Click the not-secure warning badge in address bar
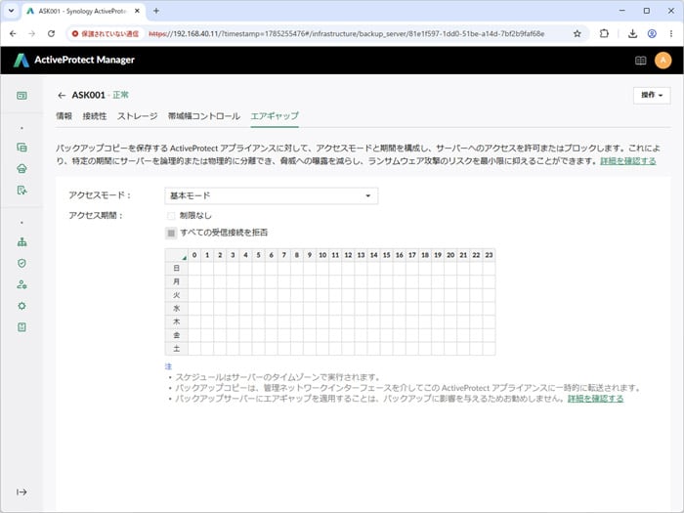The width and height of the screenshot is (684, 513). [x=106, y=33]
